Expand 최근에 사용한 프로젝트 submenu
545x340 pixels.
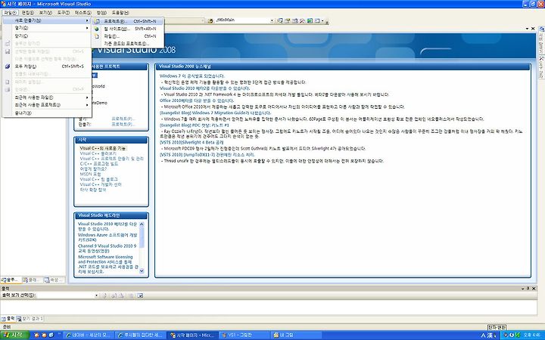point(47,105)
